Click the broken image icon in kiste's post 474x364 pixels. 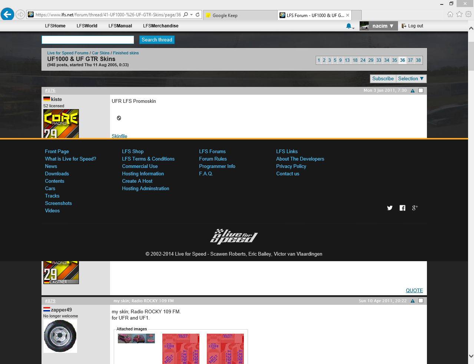119,118
